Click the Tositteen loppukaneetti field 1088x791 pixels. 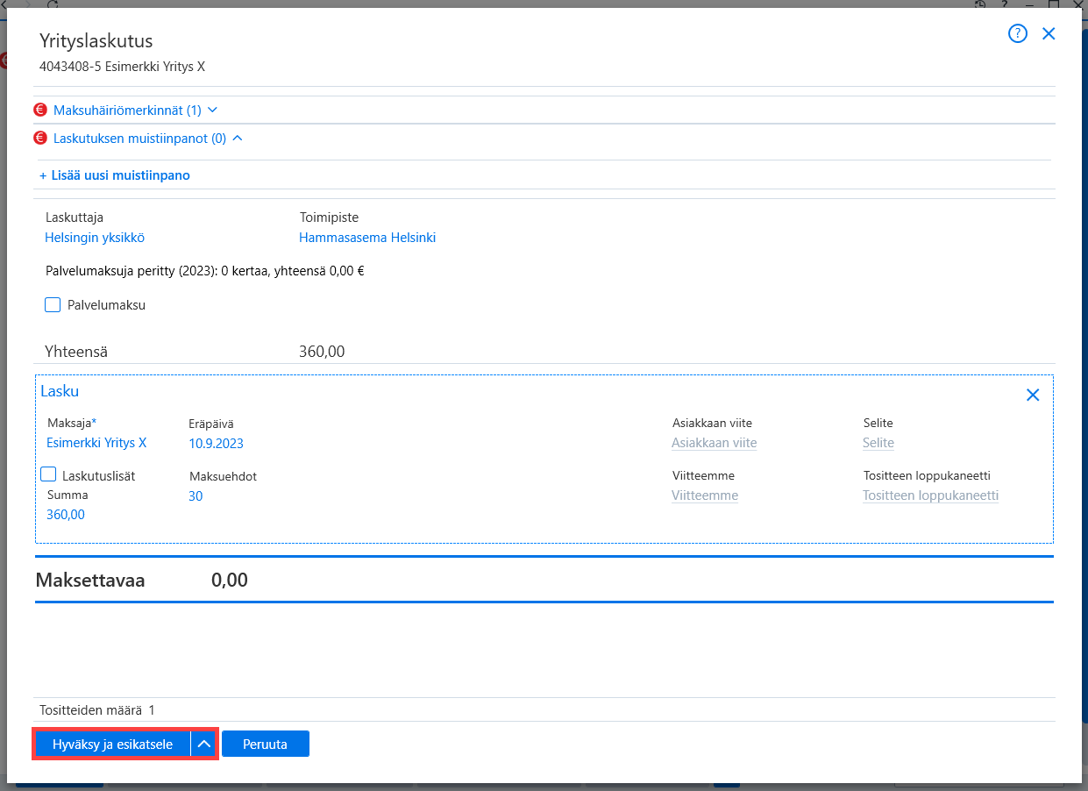[930, 495]
